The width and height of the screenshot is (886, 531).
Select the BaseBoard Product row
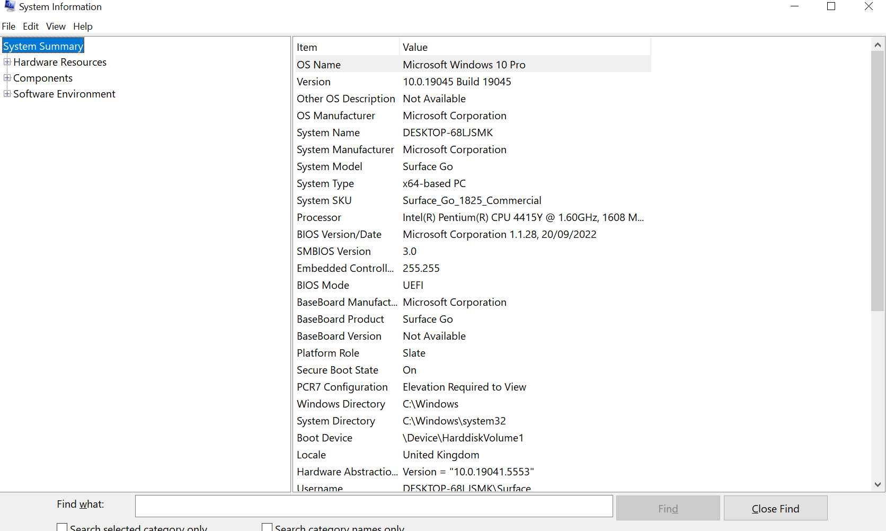472,319
